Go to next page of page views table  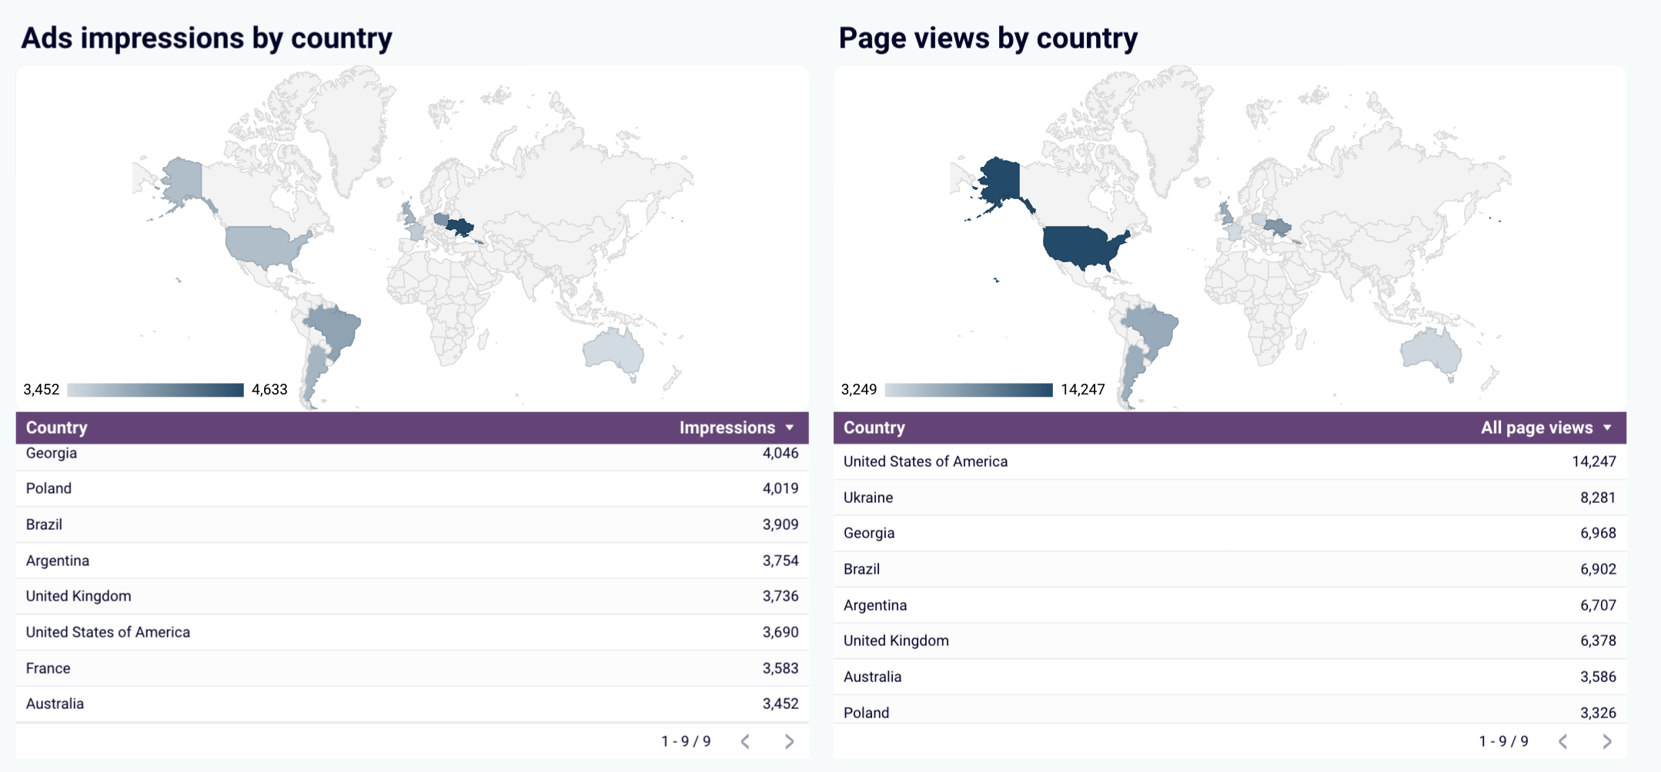(x=1606, y=741)
